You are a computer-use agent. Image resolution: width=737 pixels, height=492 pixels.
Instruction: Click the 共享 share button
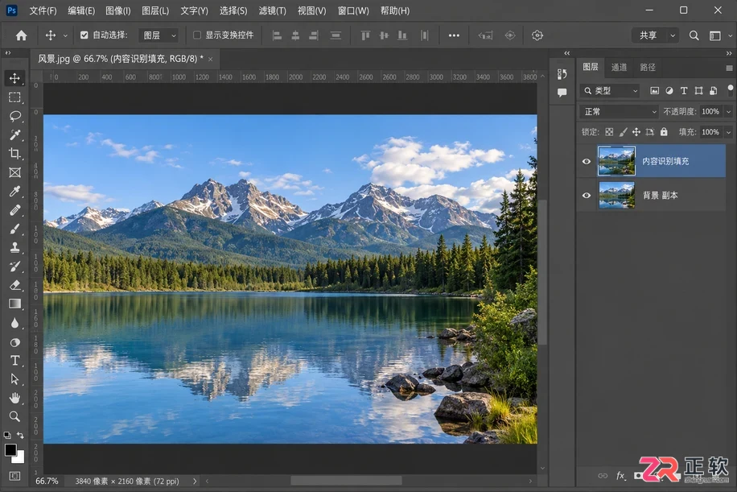point(648,35)
